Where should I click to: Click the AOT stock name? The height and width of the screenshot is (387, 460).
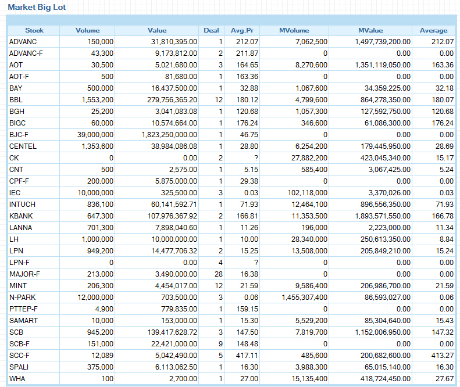tap(16, 65)
